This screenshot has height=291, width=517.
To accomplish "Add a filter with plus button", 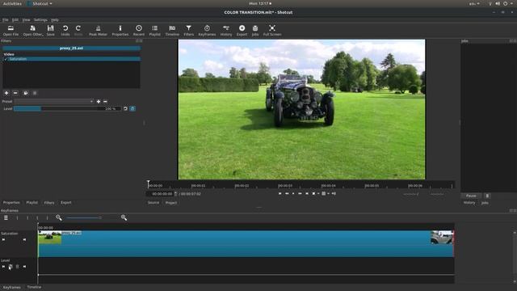I will coord(6,93).
